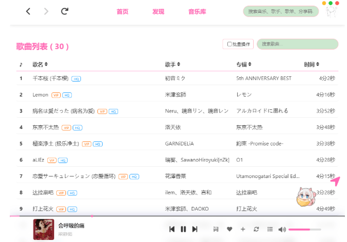Select the VIP badge on 病名は愛だった
Viewport: 347px width, 242px height.
point(102,111)
